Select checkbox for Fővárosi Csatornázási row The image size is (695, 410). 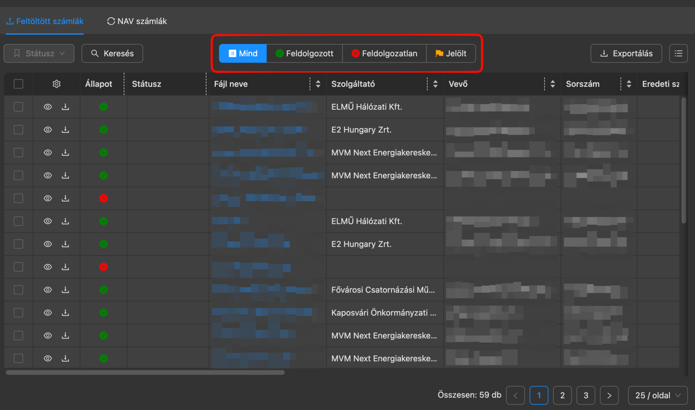18,290
